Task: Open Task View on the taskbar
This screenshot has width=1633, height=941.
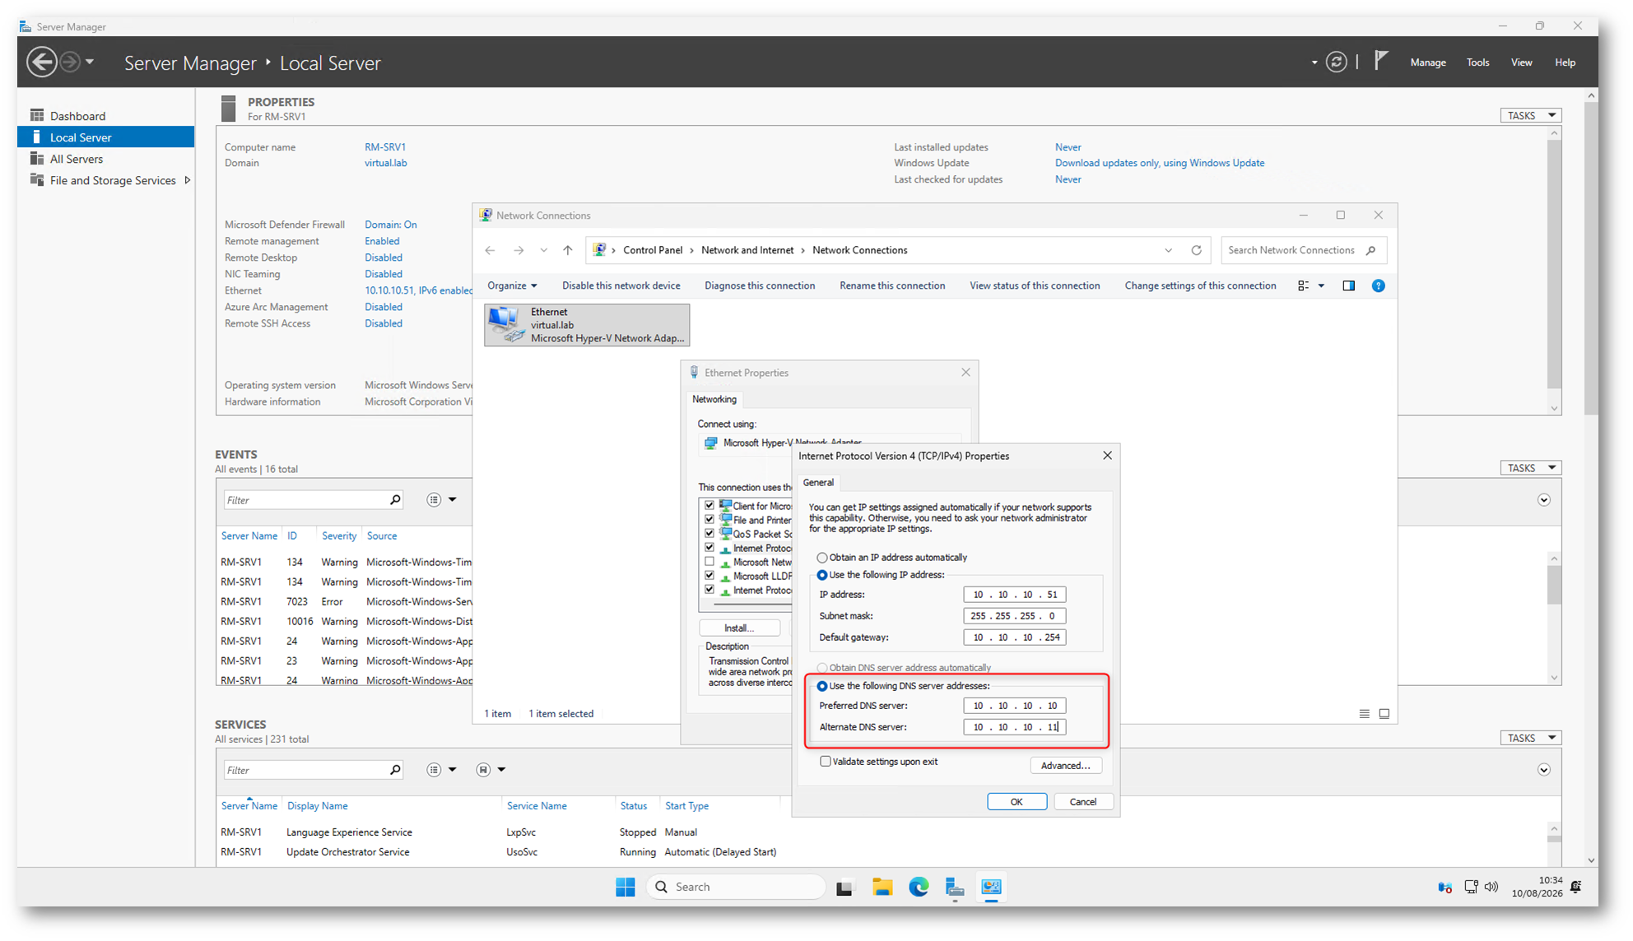Action: (844, 888)
